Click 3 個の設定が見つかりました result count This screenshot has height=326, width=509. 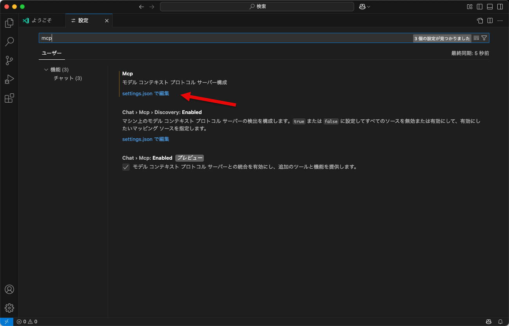(442, 38)
